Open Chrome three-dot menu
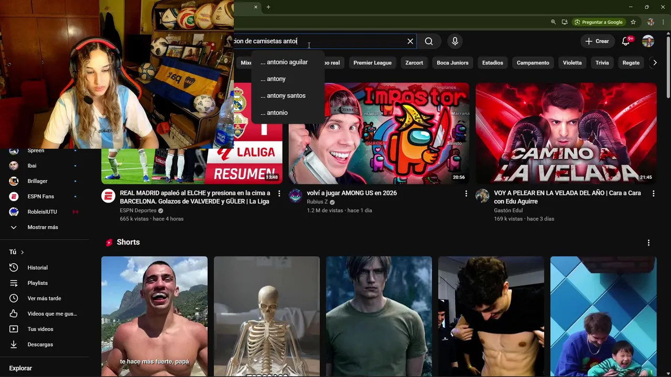 [663, 22]
